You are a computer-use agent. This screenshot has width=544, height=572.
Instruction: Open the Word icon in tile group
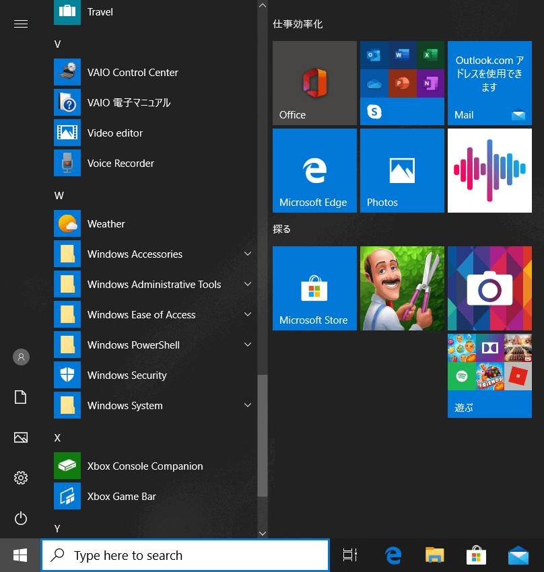(402, 55)
